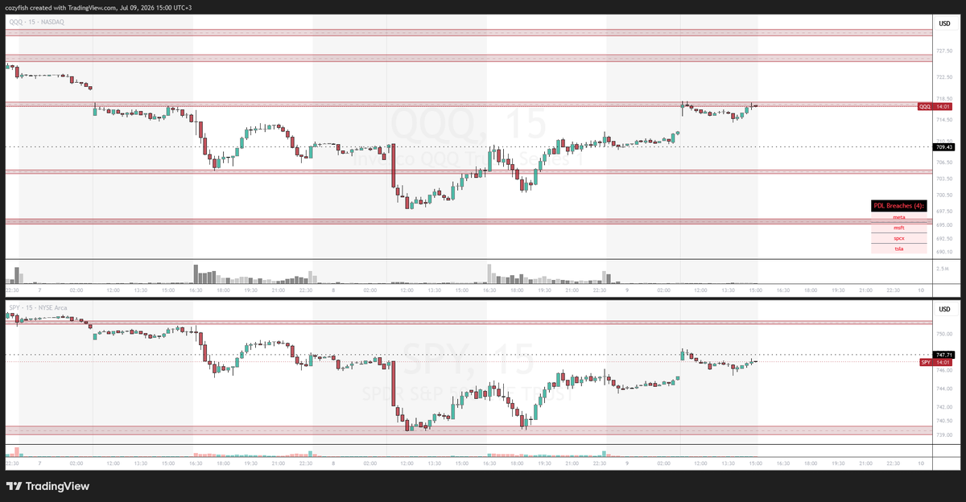The height and width of the screenshot is (502, 966).
Task: Click the date label 10 on SPY time axis
Action: point(920,463)
